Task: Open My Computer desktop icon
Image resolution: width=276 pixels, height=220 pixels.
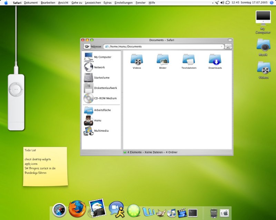Action: (x=263, y=22)
